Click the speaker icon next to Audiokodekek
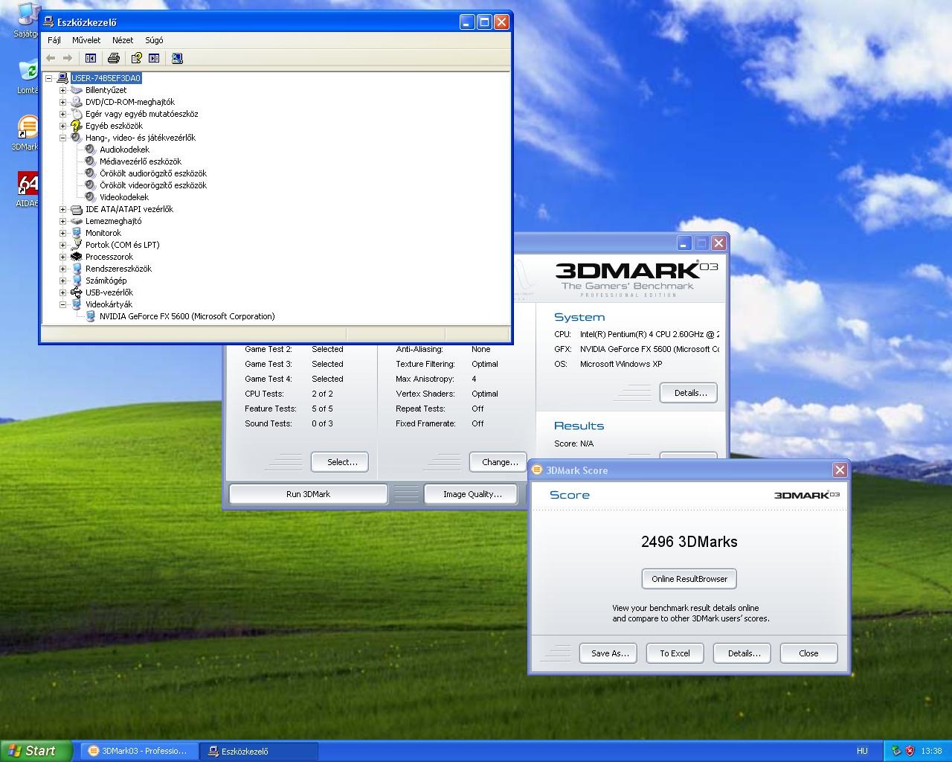This screenshot has height=762, width=952. [x=91, y=150]
